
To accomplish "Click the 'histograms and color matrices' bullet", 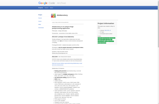I will [x=62, y=102].
